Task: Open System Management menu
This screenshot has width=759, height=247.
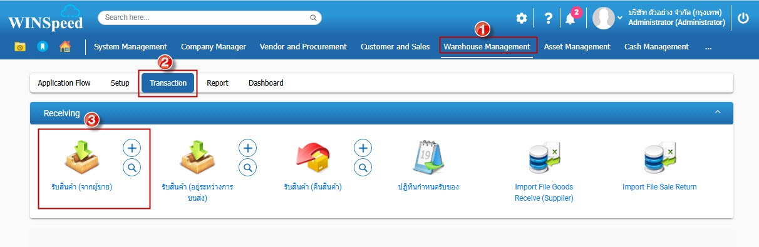Action: (x=130, y=46)
